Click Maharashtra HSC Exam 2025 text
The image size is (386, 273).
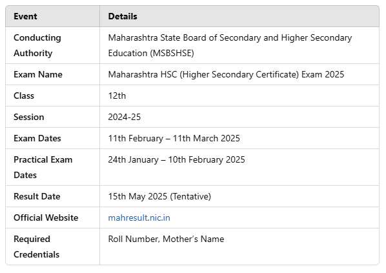click(x=226, y=75)
